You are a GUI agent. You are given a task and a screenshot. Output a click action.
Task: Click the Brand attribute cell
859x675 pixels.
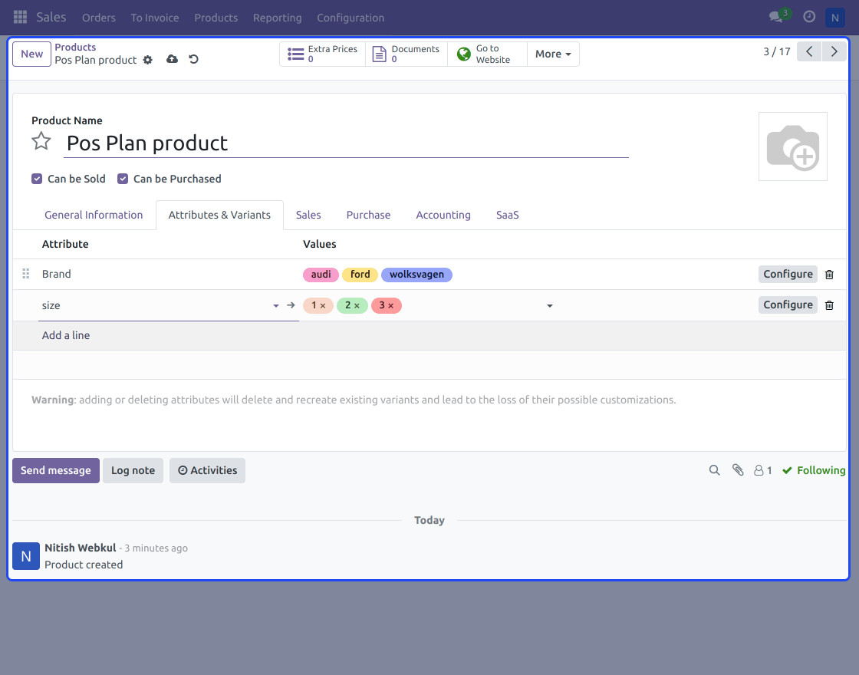pyautogui.click(x=168, y=274)
